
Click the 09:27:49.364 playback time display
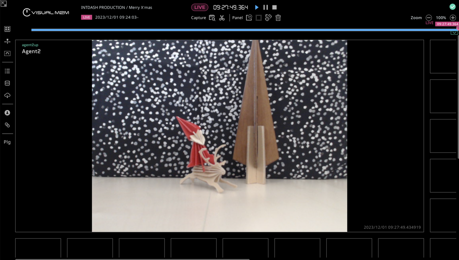(x=231, y=7)
